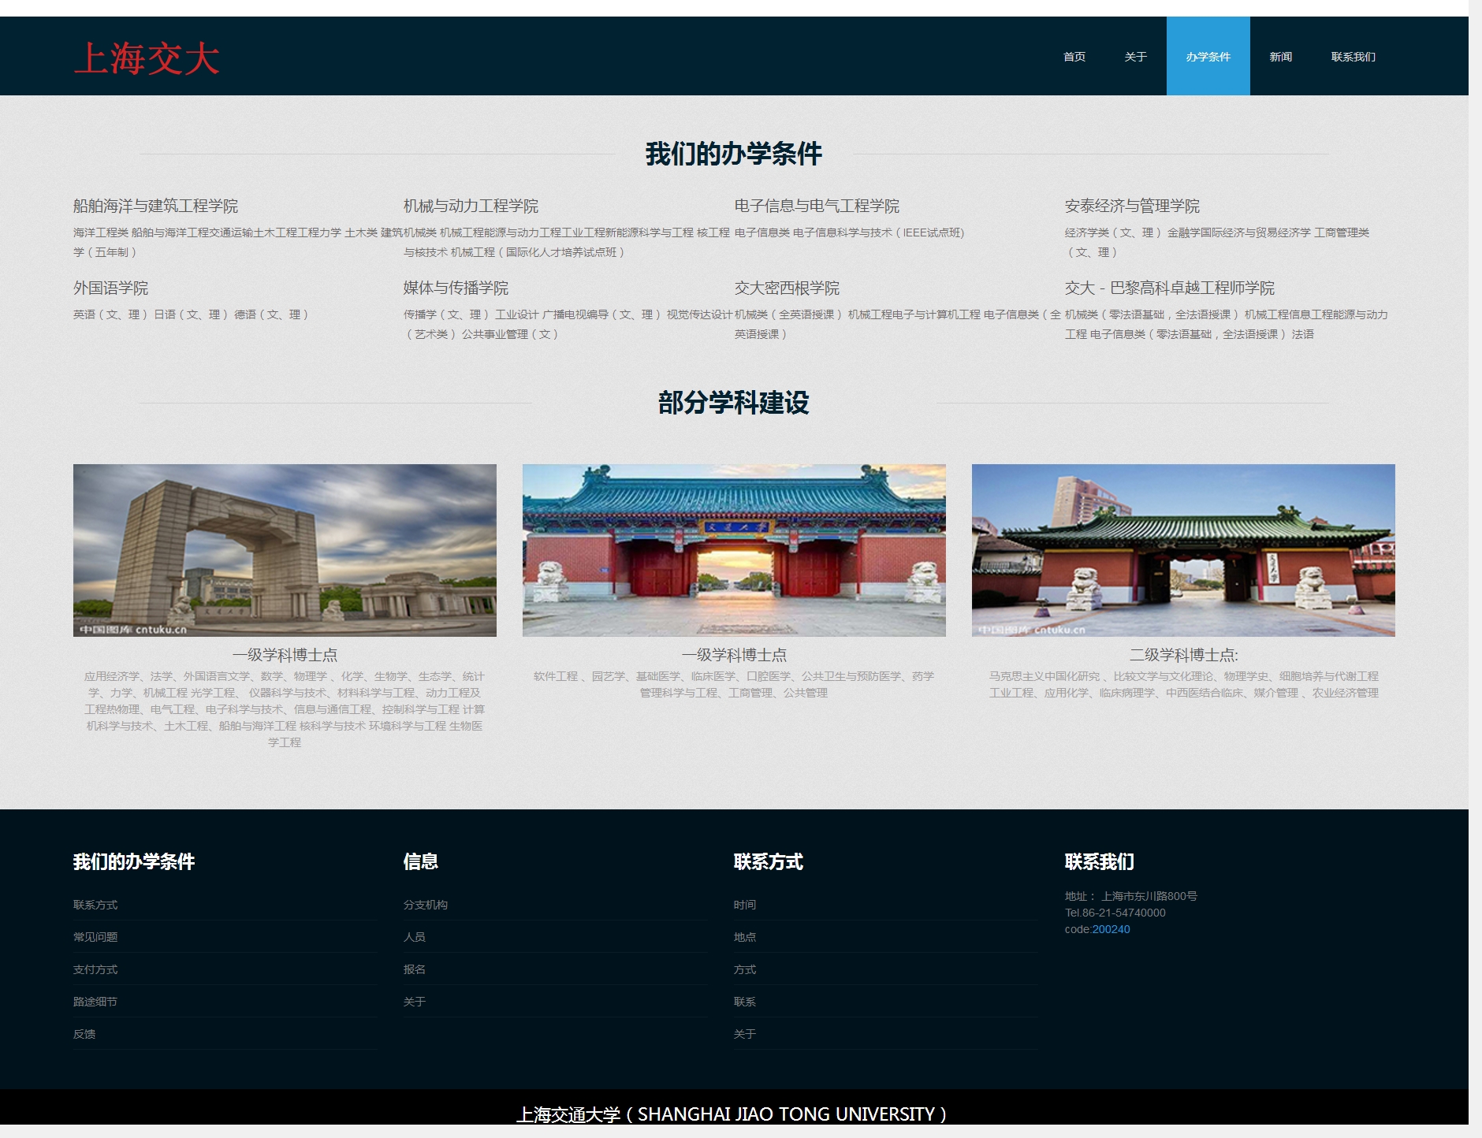The image size is (1482, 1138).
Task: Click the blue postal code 200240
Action: pos(1111,929)
